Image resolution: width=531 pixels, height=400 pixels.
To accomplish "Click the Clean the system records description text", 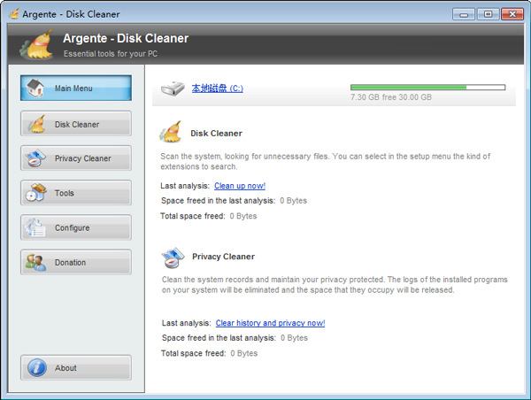I will [x=335, y=285].
